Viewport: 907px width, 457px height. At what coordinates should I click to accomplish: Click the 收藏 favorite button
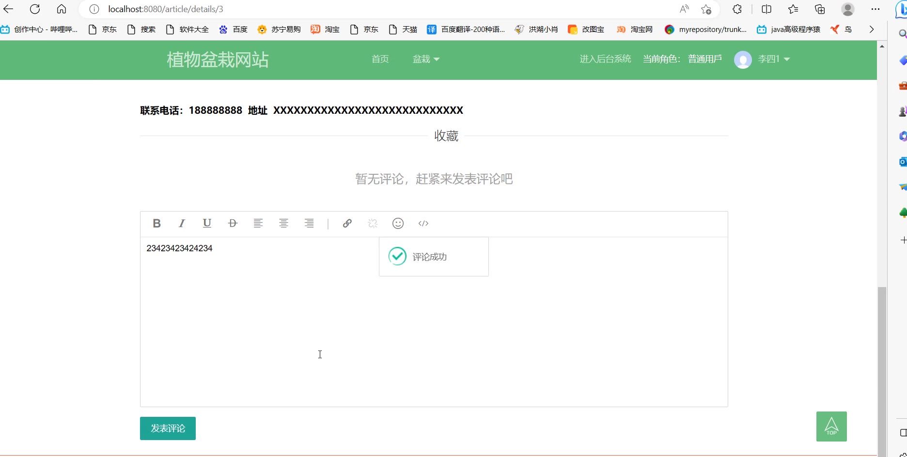(x=446, y=136)
